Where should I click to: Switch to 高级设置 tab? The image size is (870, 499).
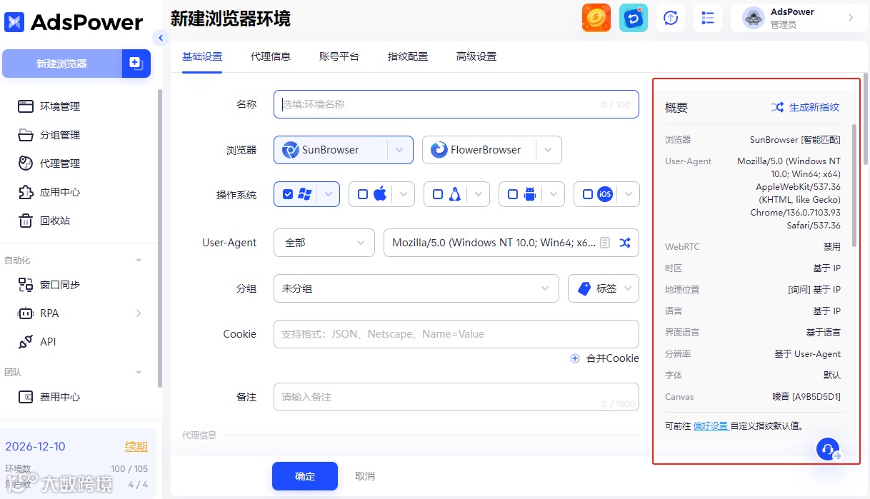point(476,56)
